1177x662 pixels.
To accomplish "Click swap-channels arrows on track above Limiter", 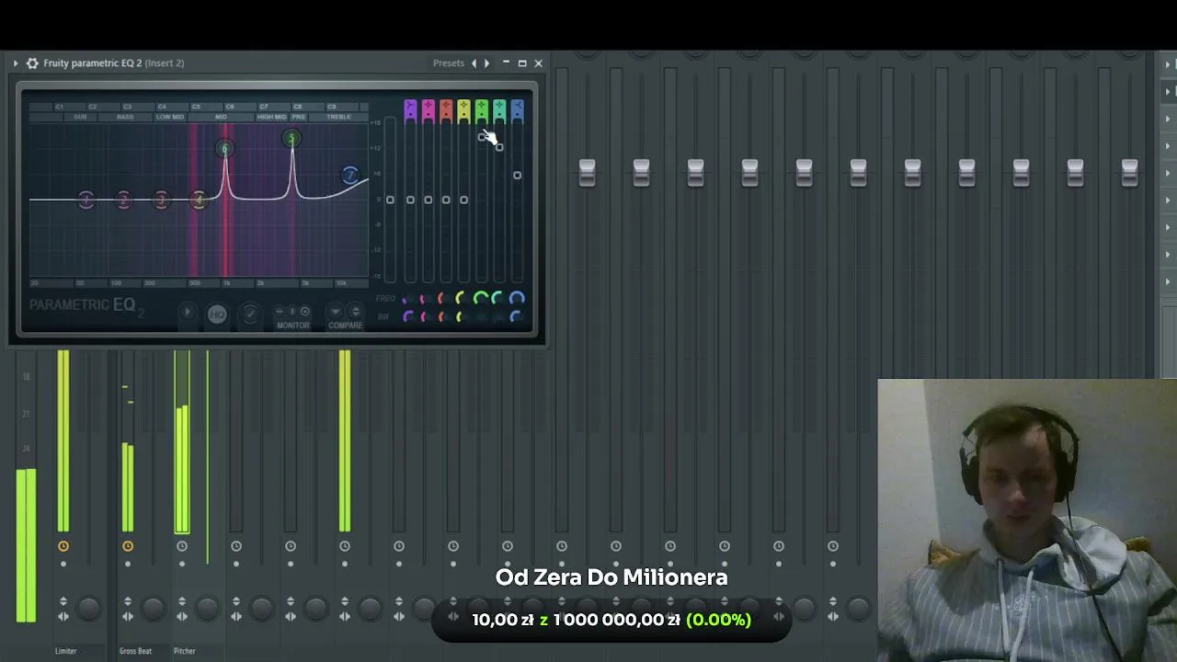I will pyautogui.click(x=63, y=617).
